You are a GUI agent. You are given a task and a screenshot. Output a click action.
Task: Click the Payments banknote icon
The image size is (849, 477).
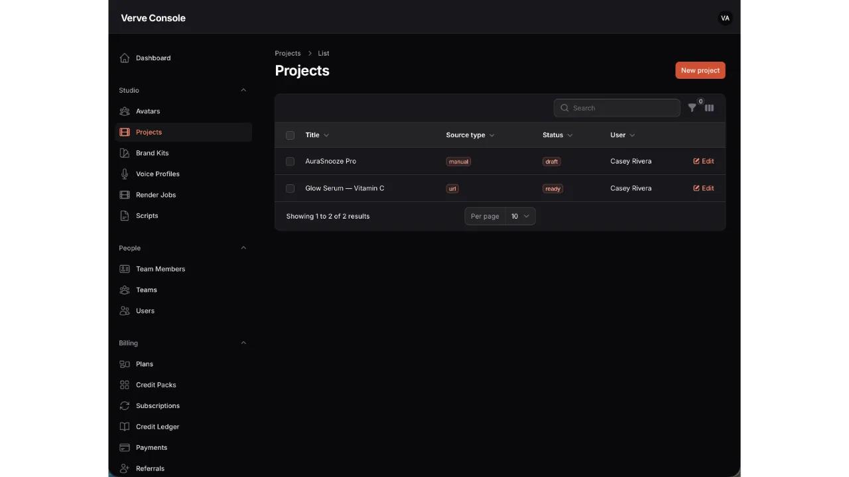124,448
